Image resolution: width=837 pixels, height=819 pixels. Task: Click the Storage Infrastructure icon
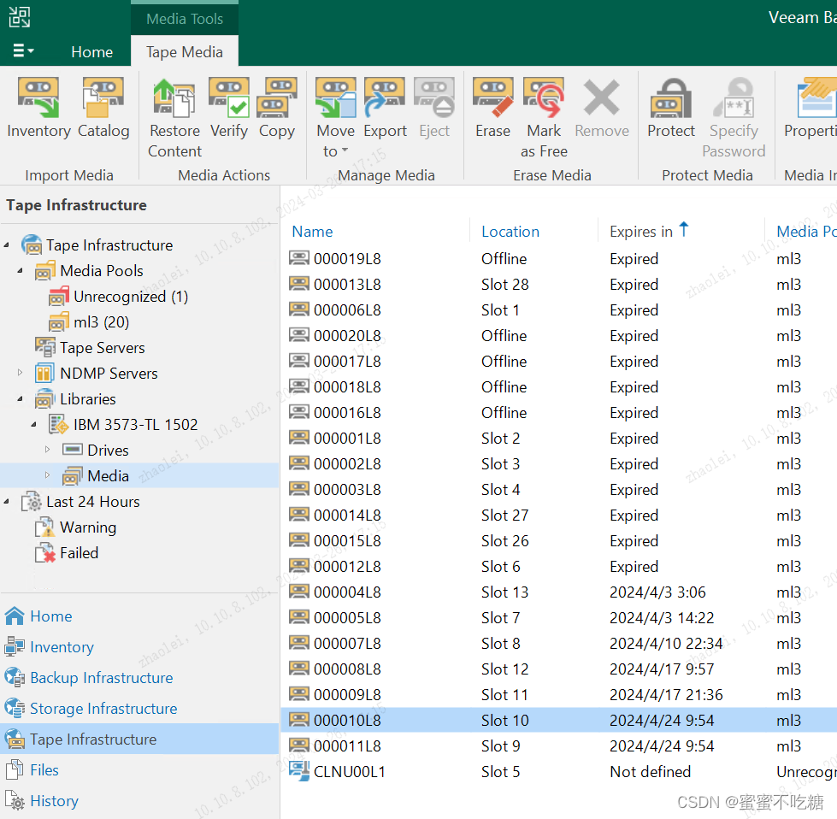coord(15,709)
